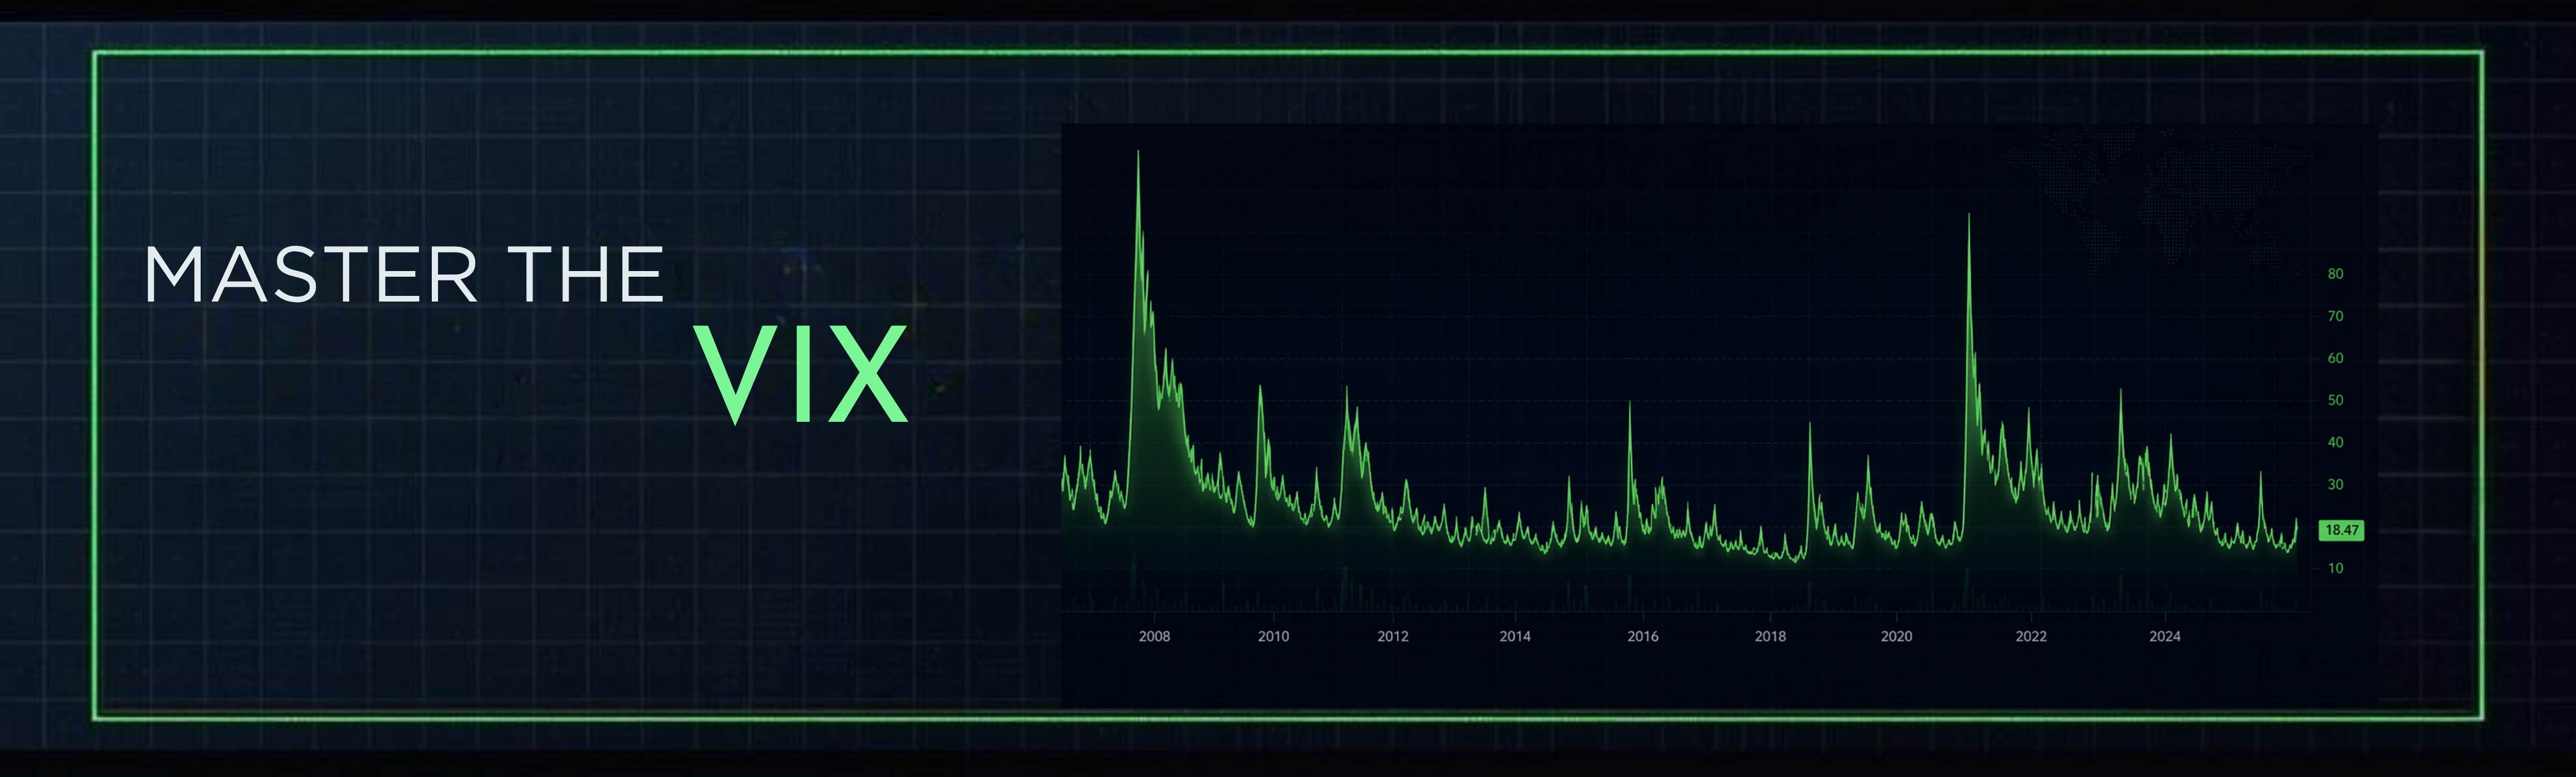
Task: Click the 70 y-axis label
Action: (x=2335, y=316)
